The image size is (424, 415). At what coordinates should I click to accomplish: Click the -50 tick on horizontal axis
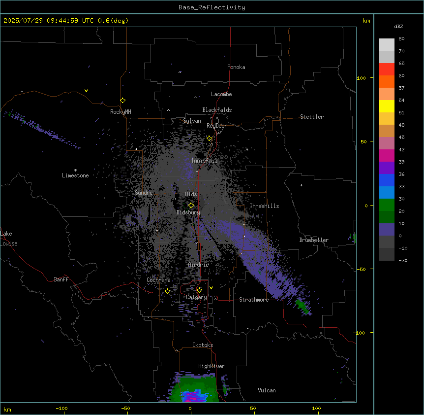point(125,408)
